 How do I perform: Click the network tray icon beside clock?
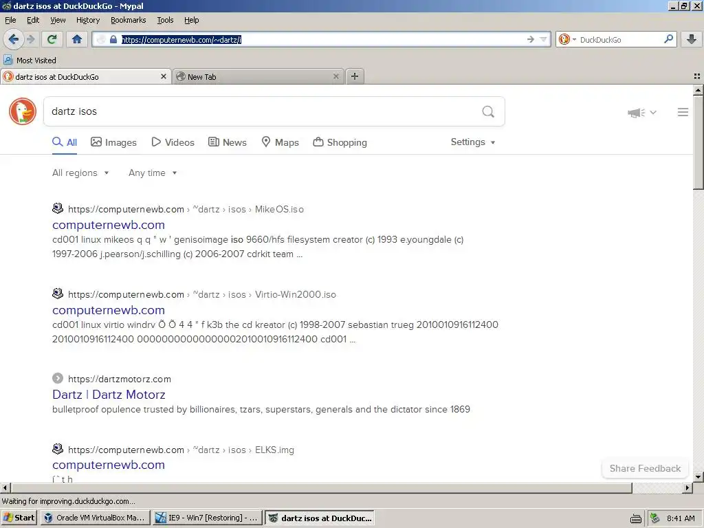click(x=655, y=518)
